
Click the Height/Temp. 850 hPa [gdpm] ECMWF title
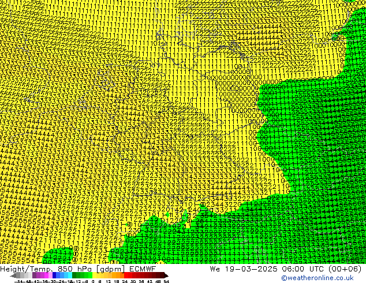78,269
